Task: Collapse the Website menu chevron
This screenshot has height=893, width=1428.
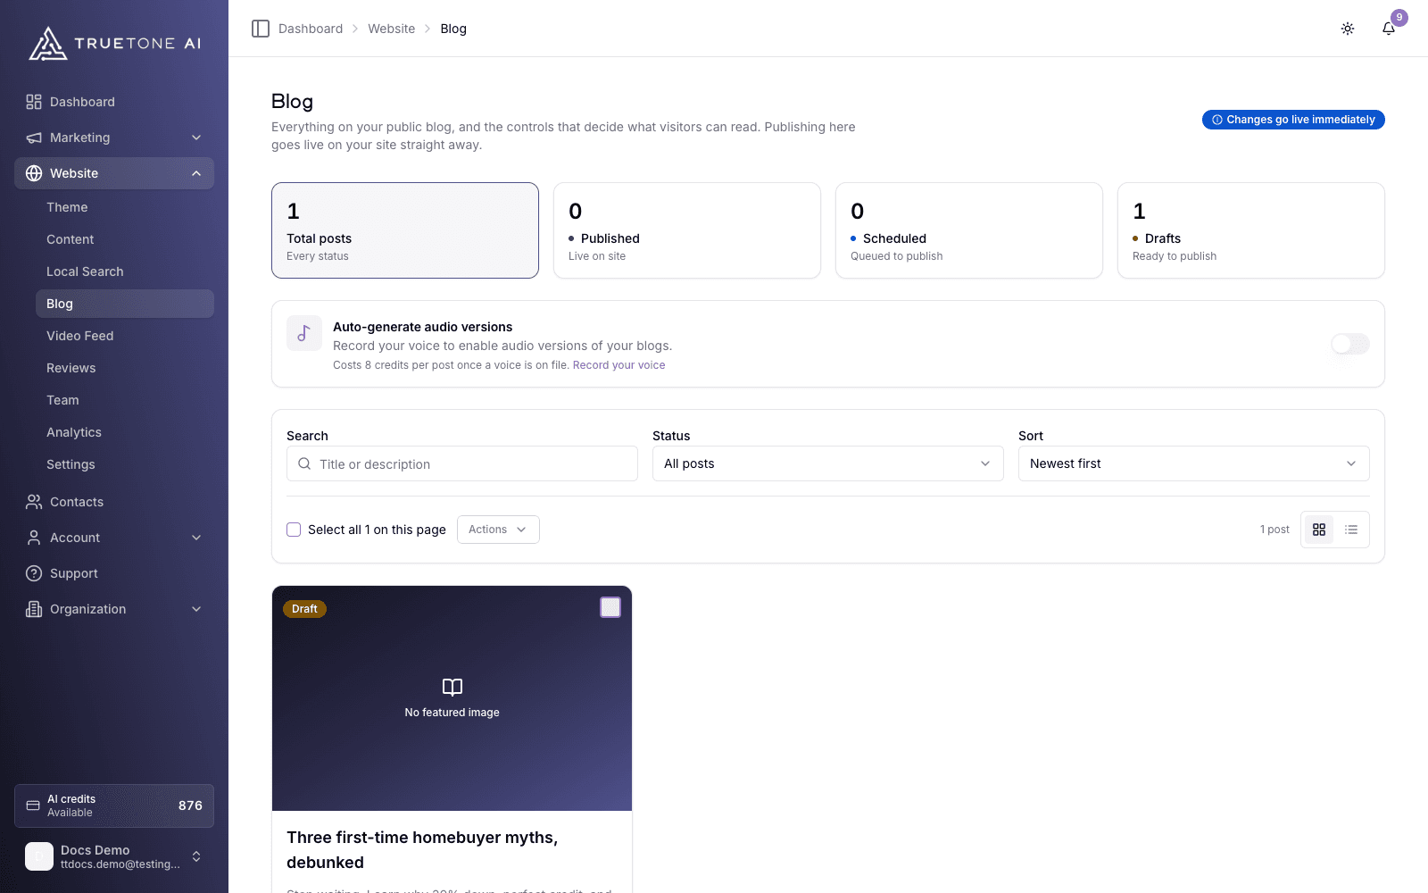Action: (196, 173)
